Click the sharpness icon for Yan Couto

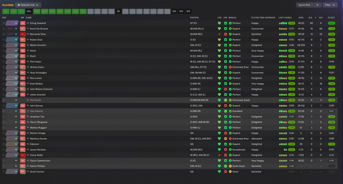click(225, 100)
